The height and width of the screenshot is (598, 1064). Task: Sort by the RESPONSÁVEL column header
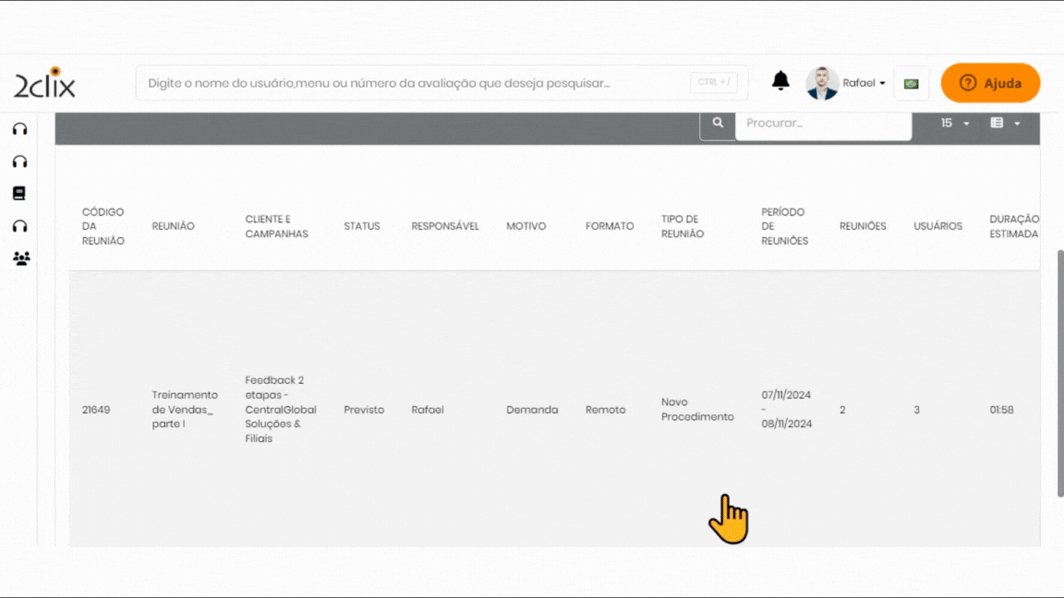[x=445, y=226]
